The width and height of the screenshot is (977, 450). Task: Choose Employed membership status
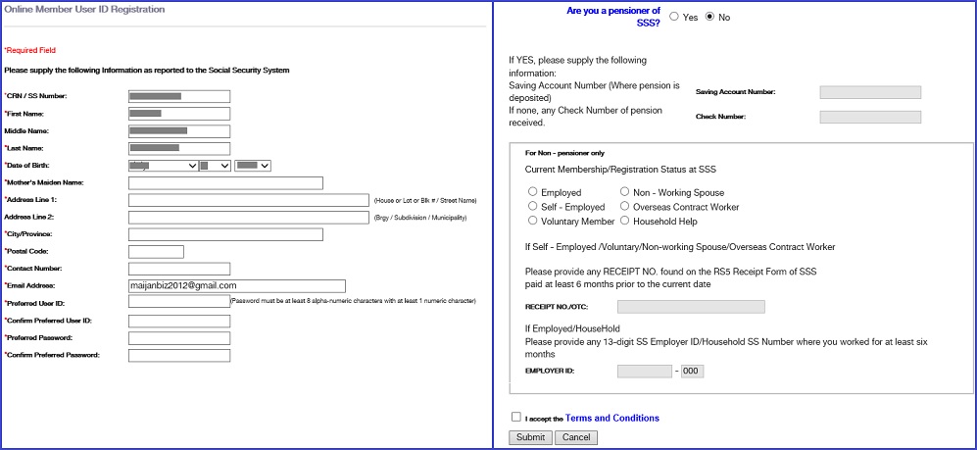click(533, 192)
